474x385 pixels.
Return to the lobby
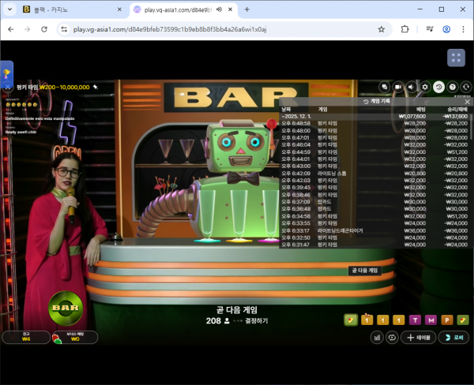(454, 337)
